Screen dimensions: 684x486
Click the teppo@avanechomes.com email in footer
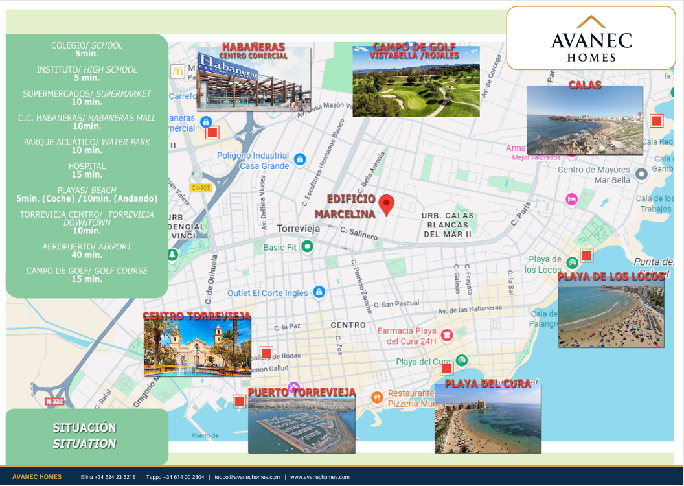[x=247, y=477]
